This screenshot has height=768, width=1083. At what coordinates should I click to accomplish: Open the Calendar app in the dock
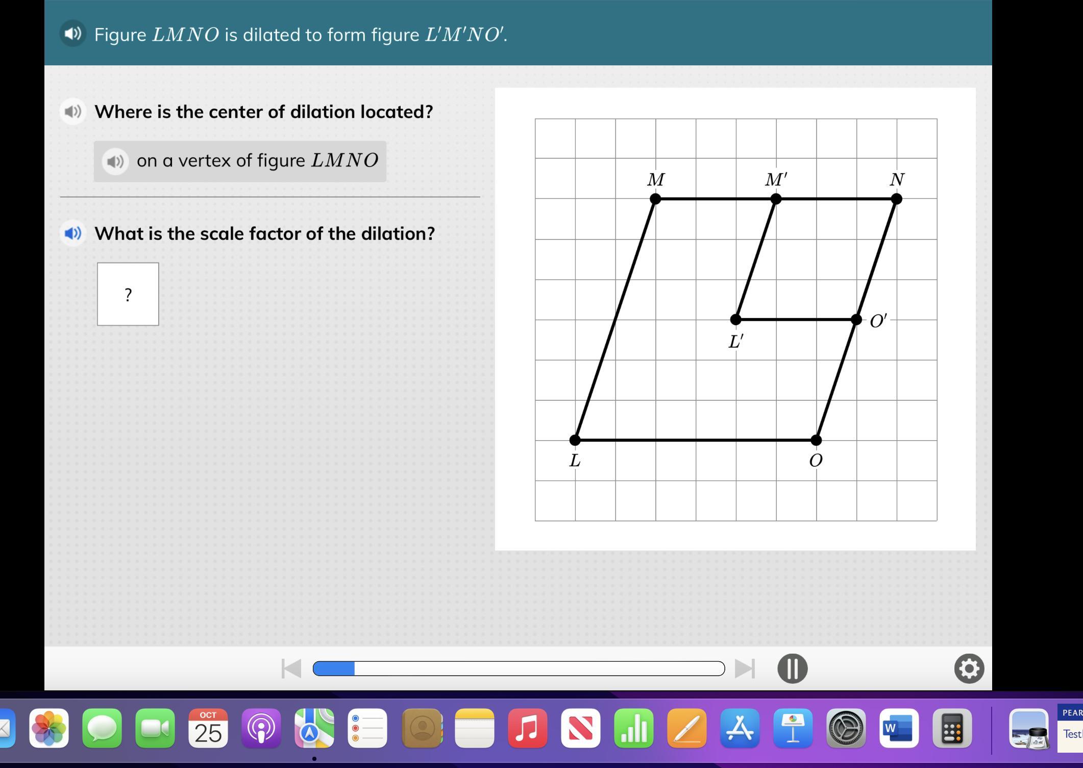pyautogui.click(x=208, y=728)
